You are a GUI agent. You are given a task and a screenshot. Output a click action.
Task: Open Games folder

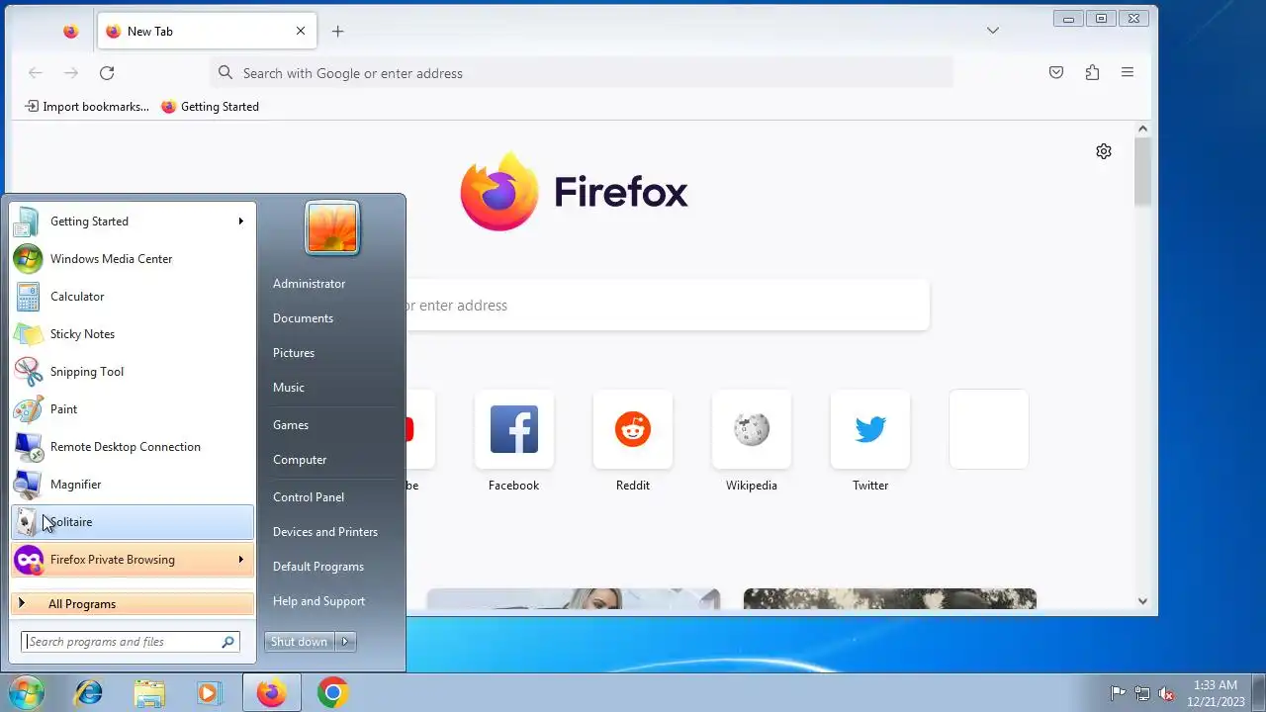coord(291,425)
